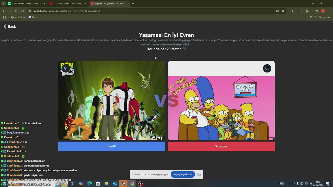This screenshot has width=333, height=187.
Task: Zoom into the Simpsons image with magnifier
Action: click(x=267, y=68)
